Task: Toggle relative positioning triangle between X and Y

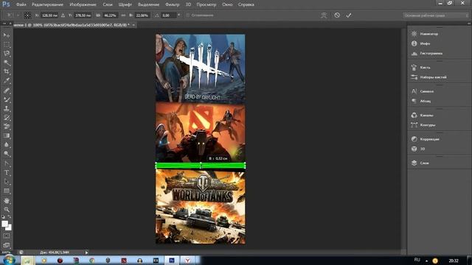Action: [63, 15]
